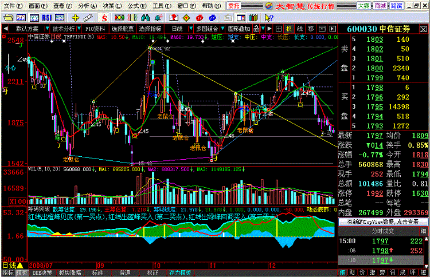Click the split-panel layout window icon

(x=241, y=18)
